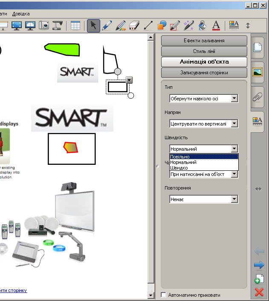Add a new page
The width and height of the screenshot is (269, 301).
(259, 279)
